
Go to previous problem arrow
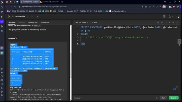point(29,16)
